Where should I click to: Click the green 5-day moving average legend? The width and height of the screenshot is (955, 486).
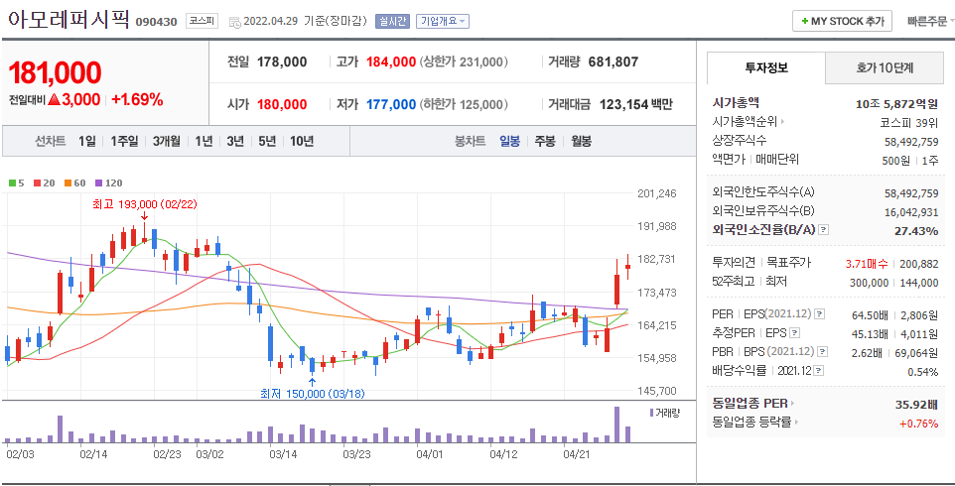tap(16, 182)
